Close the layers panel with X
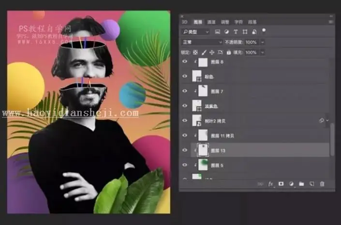The height and width of the screenshot is (225, 341). click(182, 16)
